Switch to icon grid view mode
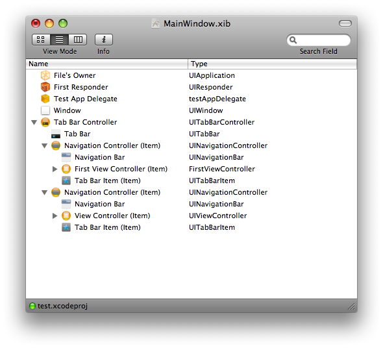Screen dimensions: 383x348 pyautogui.click(x=41, y=40)
